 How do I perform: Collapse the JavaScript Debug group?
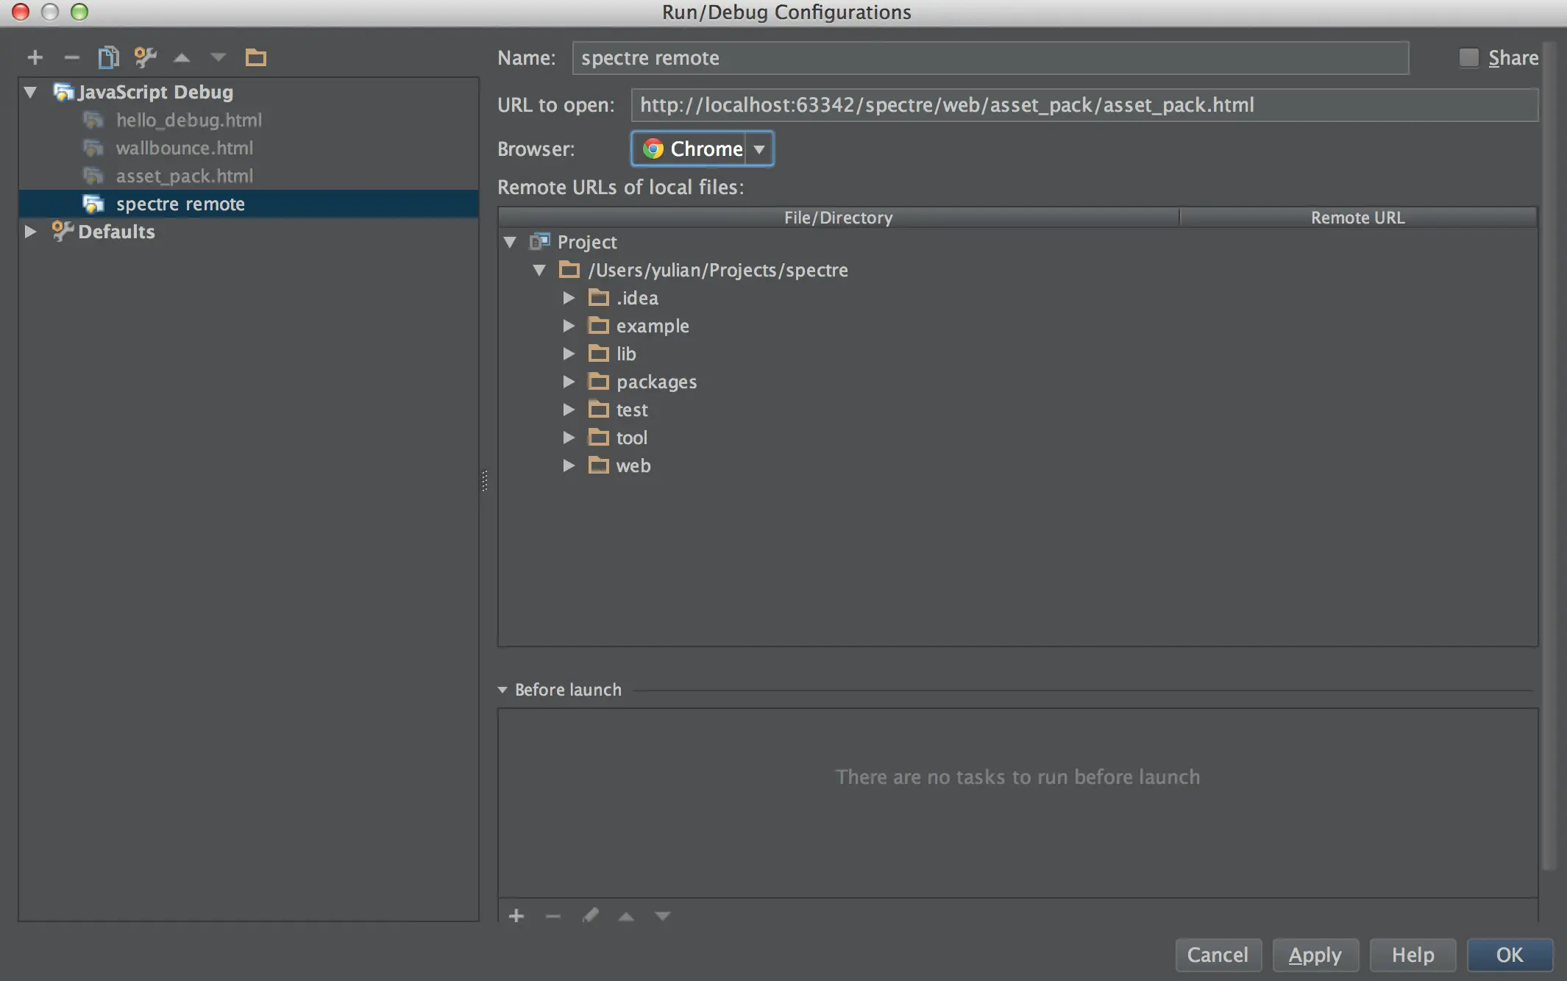29,92
